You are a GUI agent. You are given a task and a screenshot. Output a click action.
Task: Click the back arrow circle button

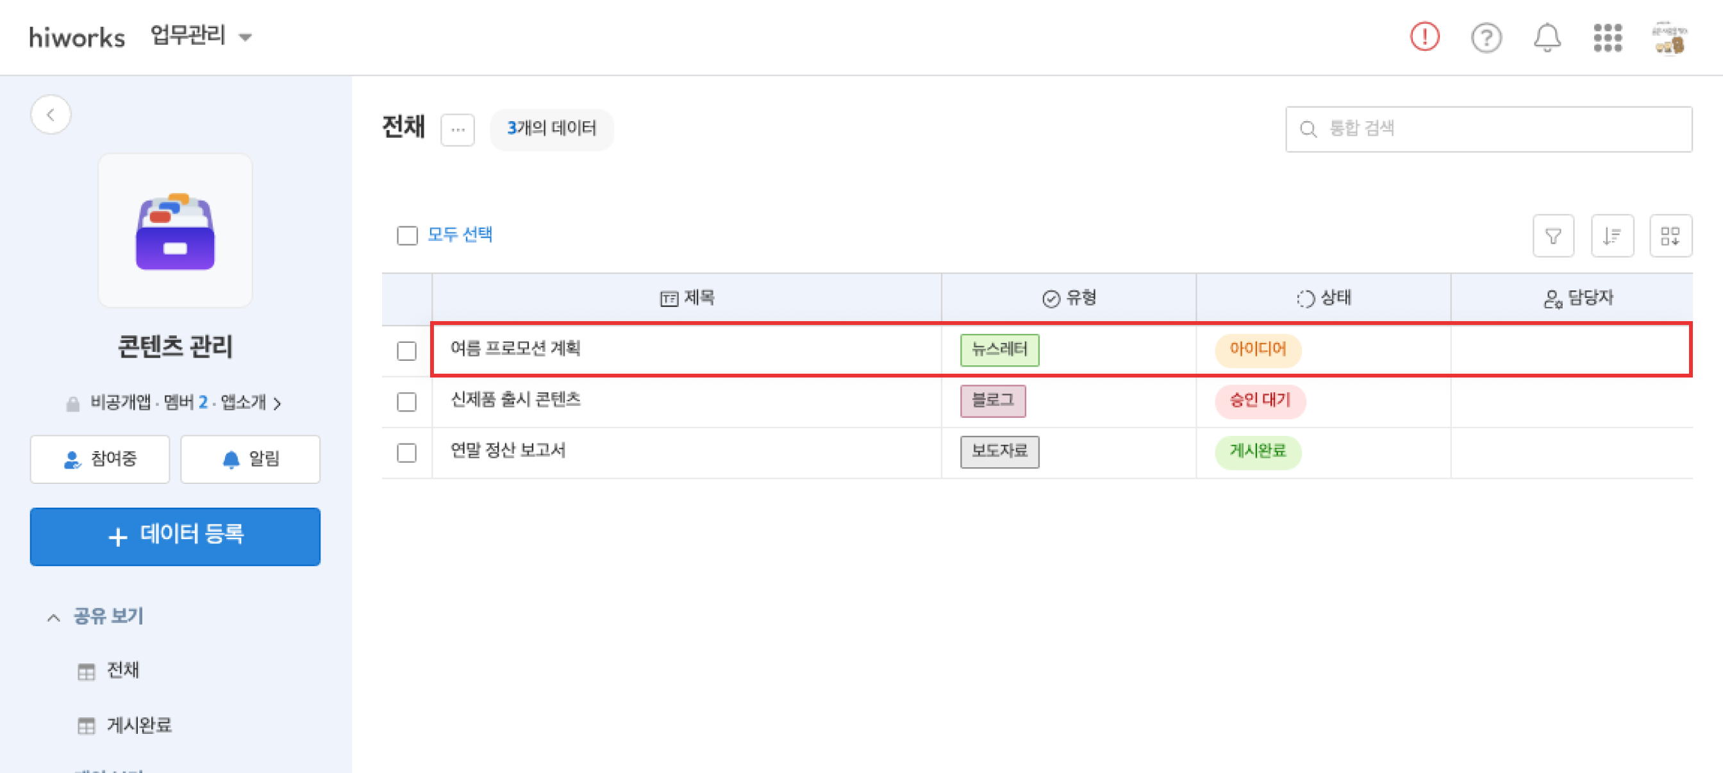coord(51,115)
